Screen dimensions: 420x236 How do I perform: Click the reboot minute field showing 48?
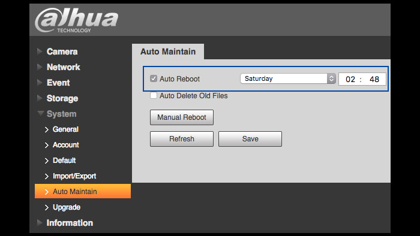(374, 79)
